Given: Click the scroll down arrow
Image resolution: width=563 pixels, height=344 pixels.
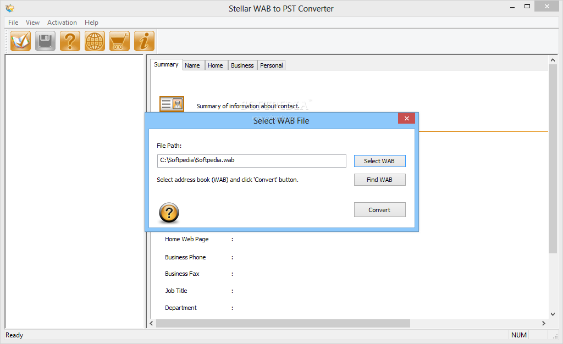Looking at the screenshot, I should pos(553,314).
